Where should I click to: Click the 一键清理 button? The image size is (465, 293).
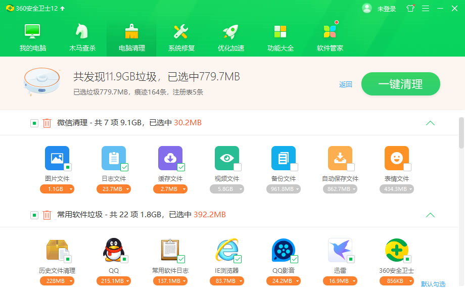[401, 84]
